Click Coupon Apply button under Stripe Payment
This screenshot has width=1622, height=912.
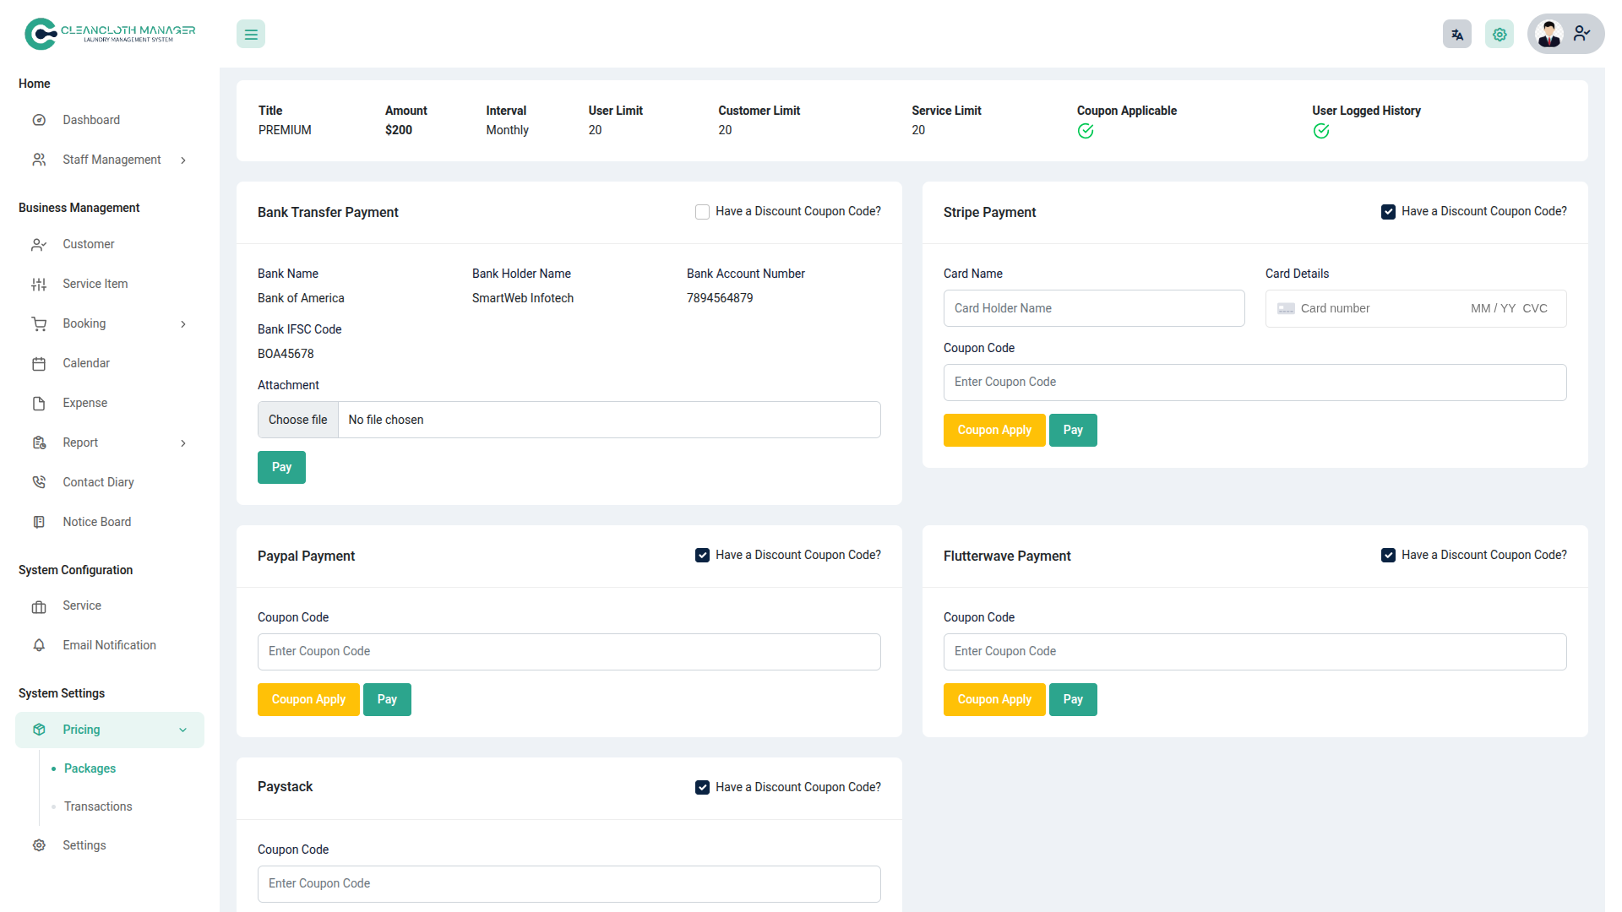(x=993, y=430)
